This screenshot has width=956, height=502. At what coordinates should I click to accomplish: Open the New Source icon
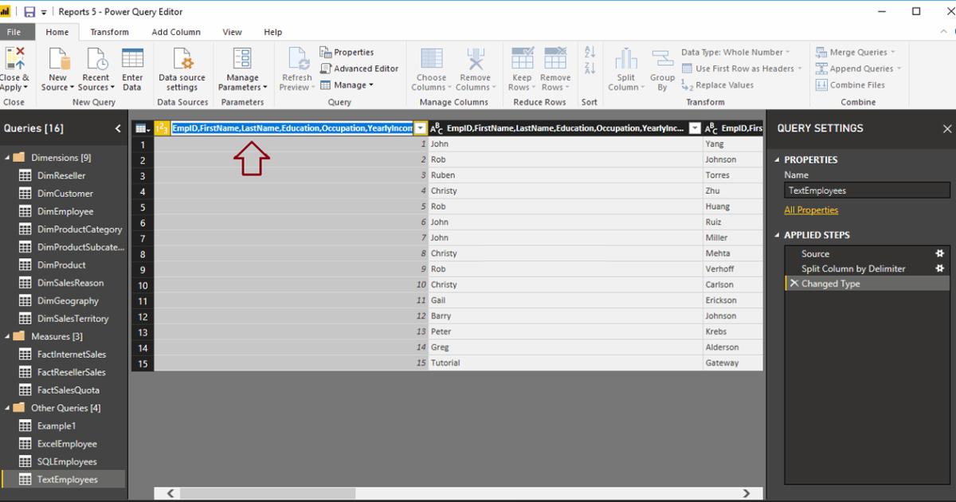[58, 59]
